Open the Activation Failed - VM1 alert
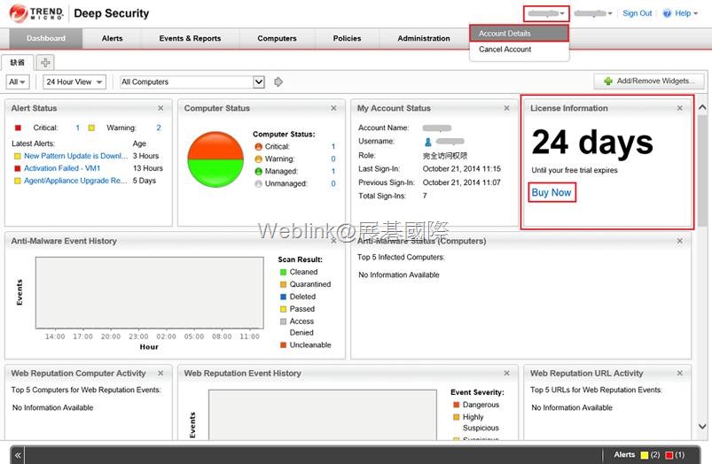This screenshot has width=712, height=464. click(62, 168)
